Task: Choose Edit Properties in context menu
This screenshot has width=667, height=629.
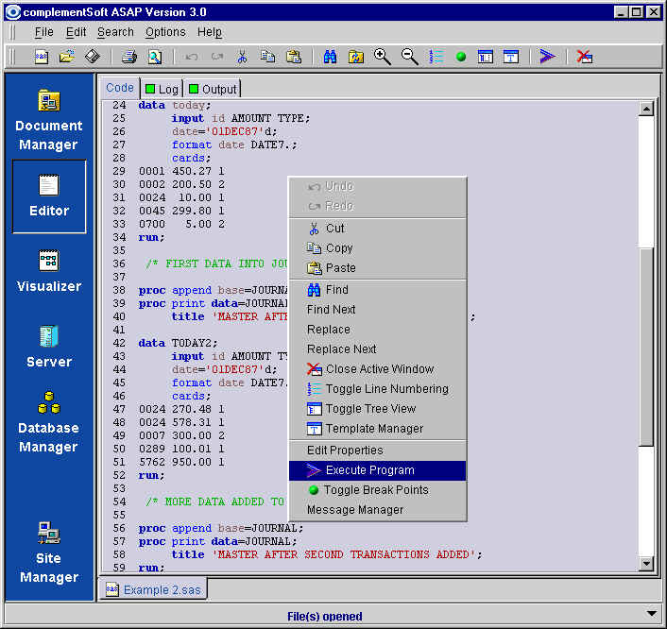Action: pos(377,450)
